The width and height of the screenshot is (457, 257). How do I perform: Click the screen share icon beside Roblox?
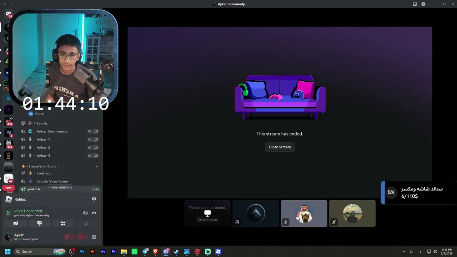(x=94, y=199)
